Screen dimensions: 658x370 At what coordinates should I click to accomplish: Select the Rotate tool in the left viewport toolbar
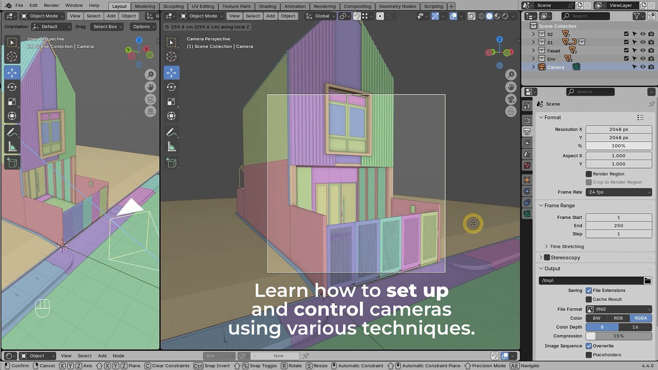tap(12, 87)
